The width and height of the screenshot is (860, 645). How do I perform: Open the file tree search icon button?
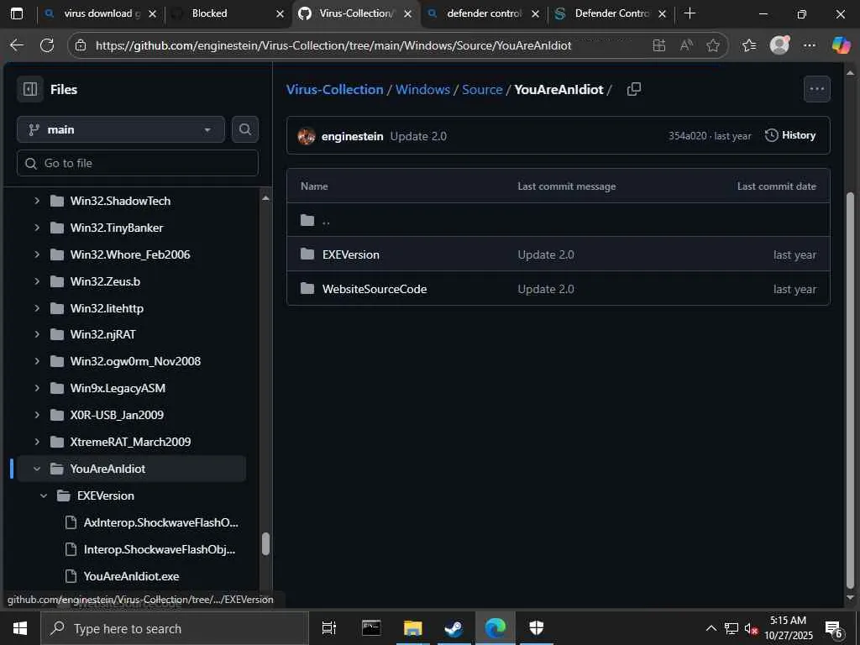tap(245, 129)
